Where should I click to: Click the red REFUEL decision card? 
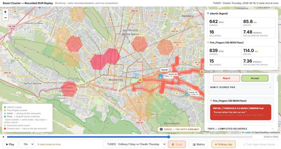click(x=241, y=112)
